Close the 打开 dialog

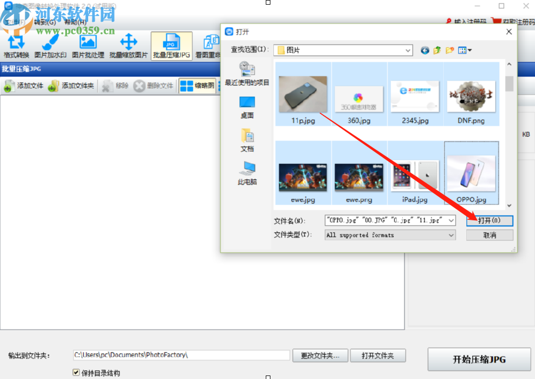click(x=509, y=32)
